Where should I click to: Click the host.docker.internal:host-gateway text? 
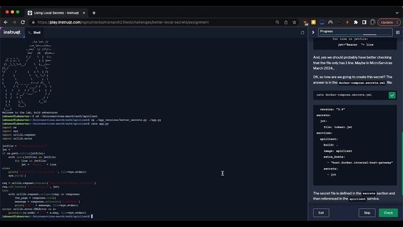(361, 163)
